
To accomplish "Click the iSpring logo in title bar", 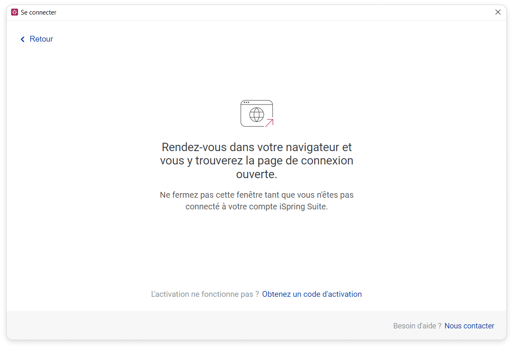I will (15, 12).
